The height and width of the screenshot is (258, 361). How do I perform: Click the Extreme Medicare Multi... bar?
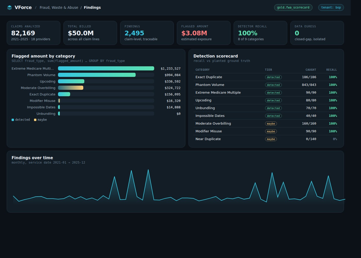pyautogui.click(x=106, y=68)
